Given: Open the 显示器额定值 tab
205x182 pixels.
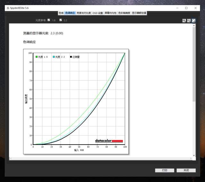Looking at the screenshot, I should 139,13.
